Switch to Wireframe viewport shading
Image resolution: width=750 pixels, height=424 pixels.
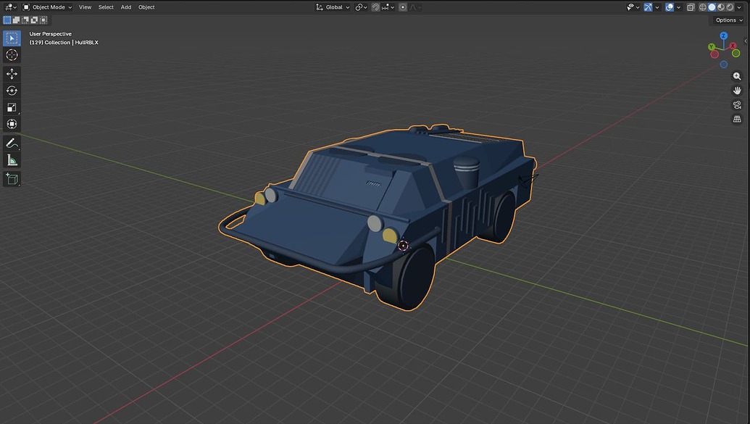point(703,7)
